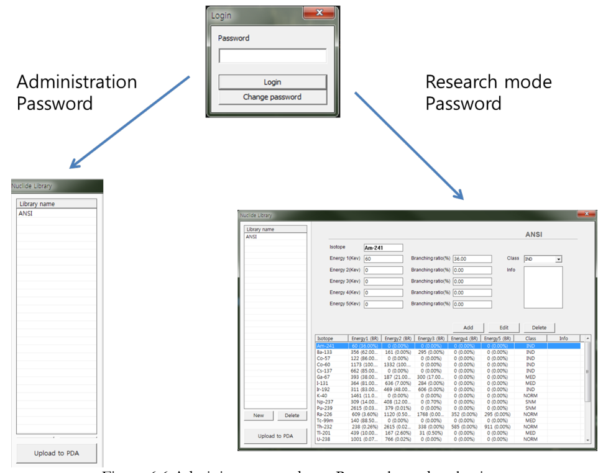The width and height of the screenshot is (603, 473).
Task: Click Upload to PDA in the administration Nuclide Library window
Action: 57,453
